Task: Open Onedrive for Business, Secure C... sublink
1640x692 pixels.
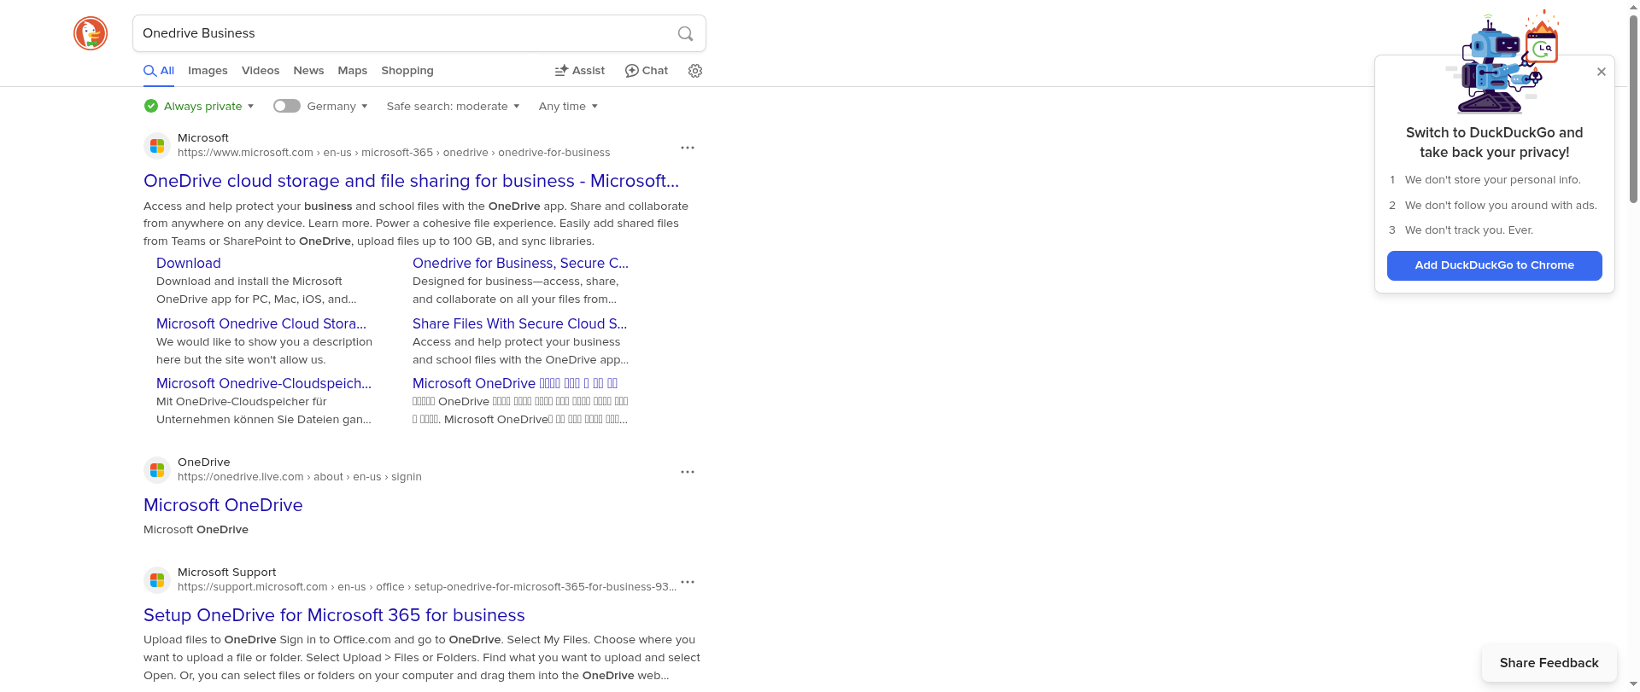Action: (520, 263)
